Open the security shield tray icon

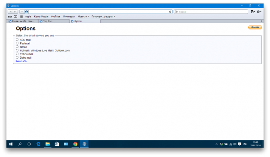point(222,144)
